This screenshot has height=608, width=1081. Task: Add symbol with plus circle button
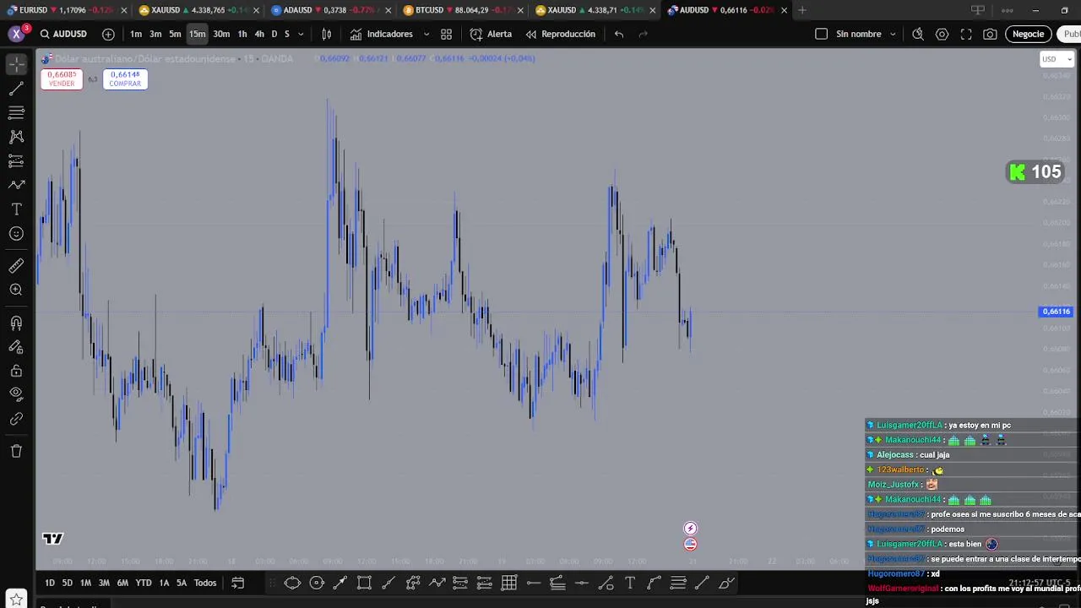108,34
